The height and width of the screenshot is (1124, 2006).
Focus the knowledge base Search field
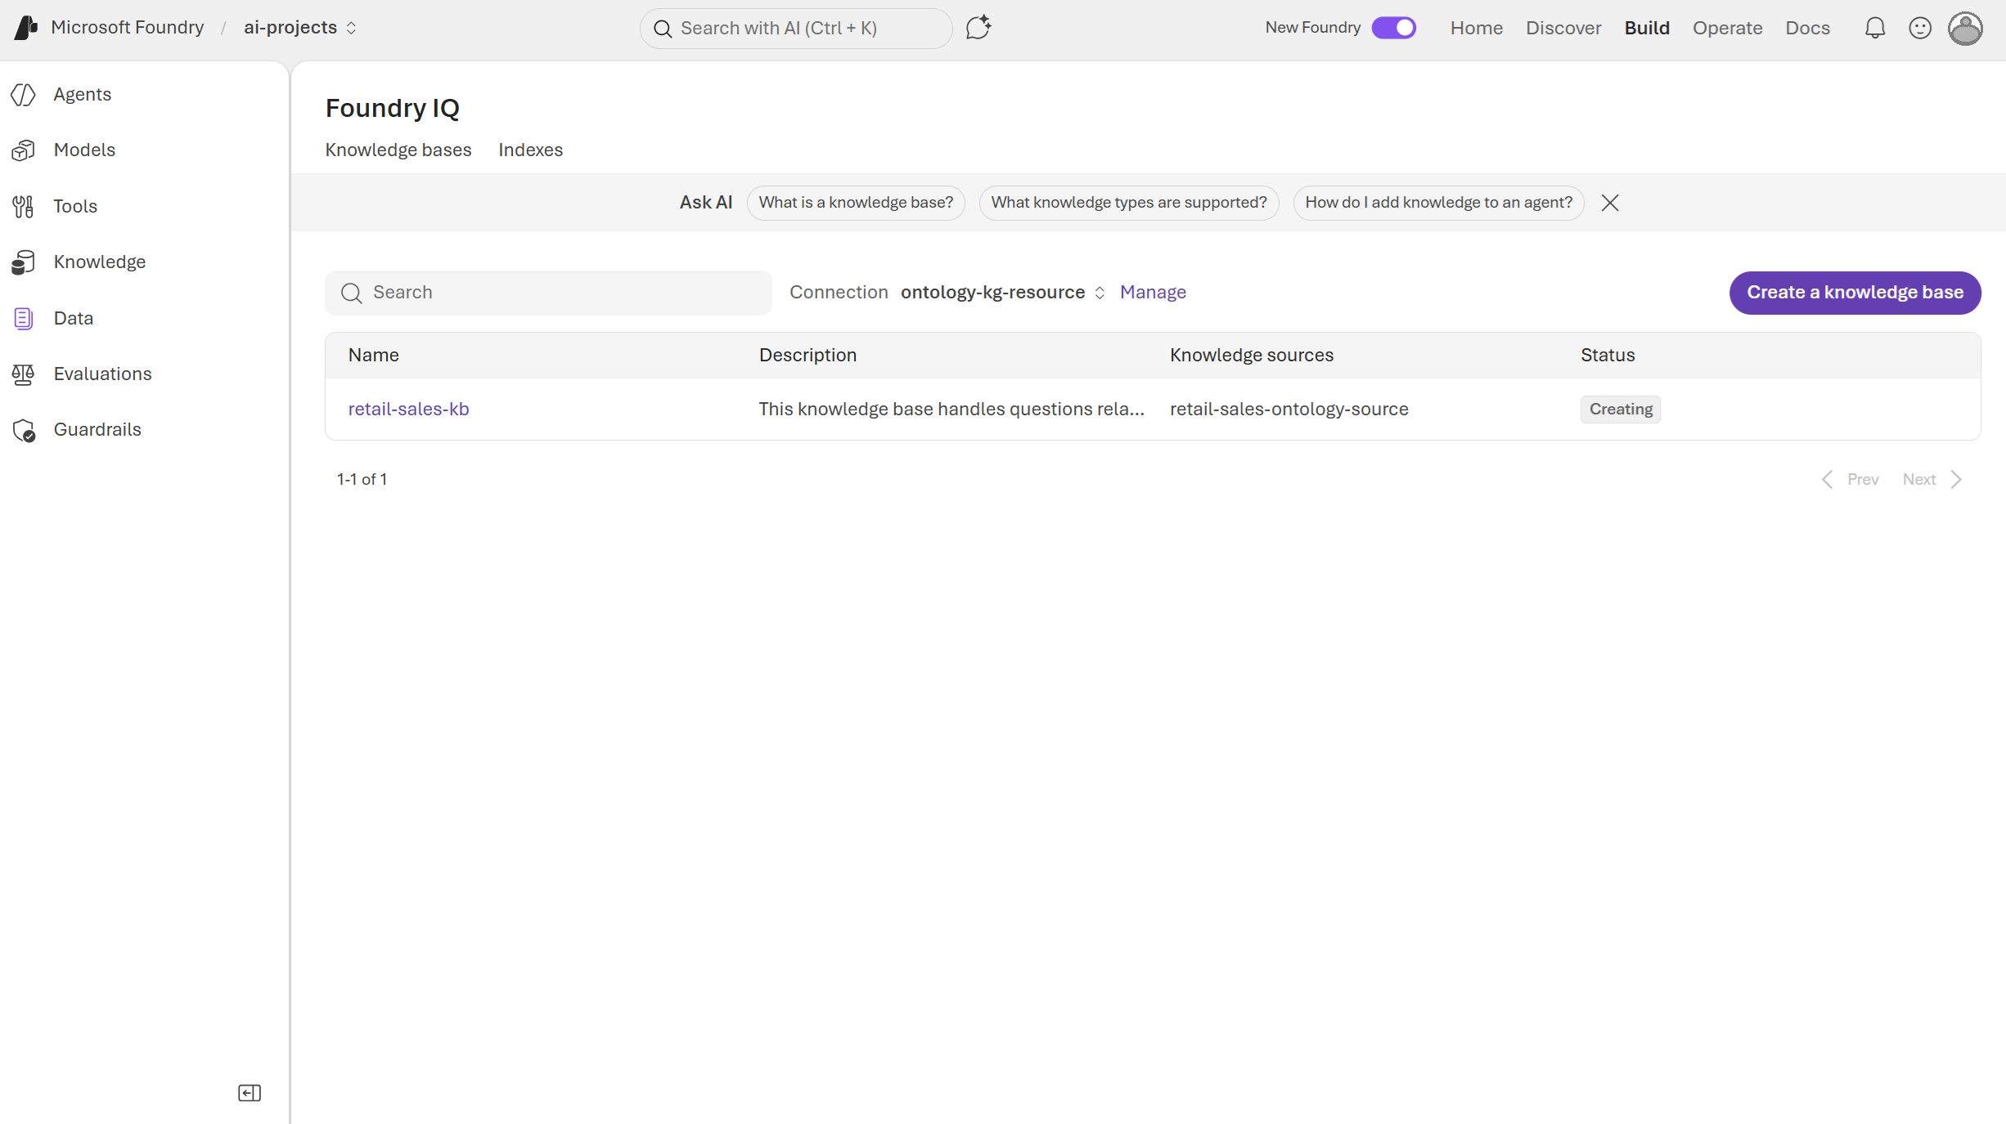click(548, 293)
